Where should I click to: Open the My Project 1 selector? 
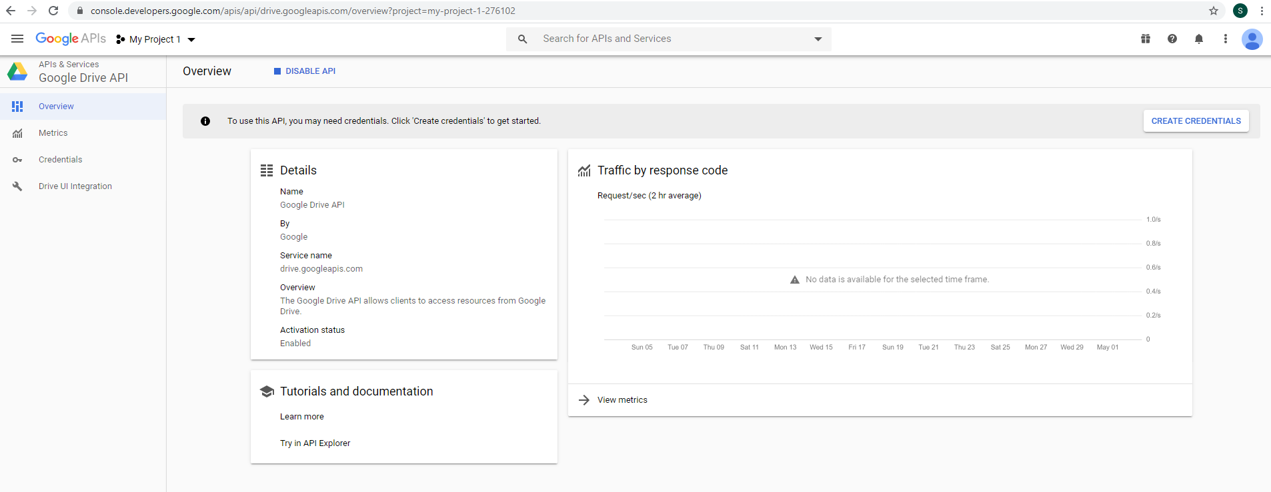pos(155,39)
